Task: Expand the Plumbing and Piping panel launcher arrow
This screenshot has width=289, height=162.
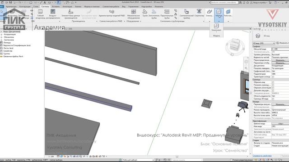Action: [204, 21]
